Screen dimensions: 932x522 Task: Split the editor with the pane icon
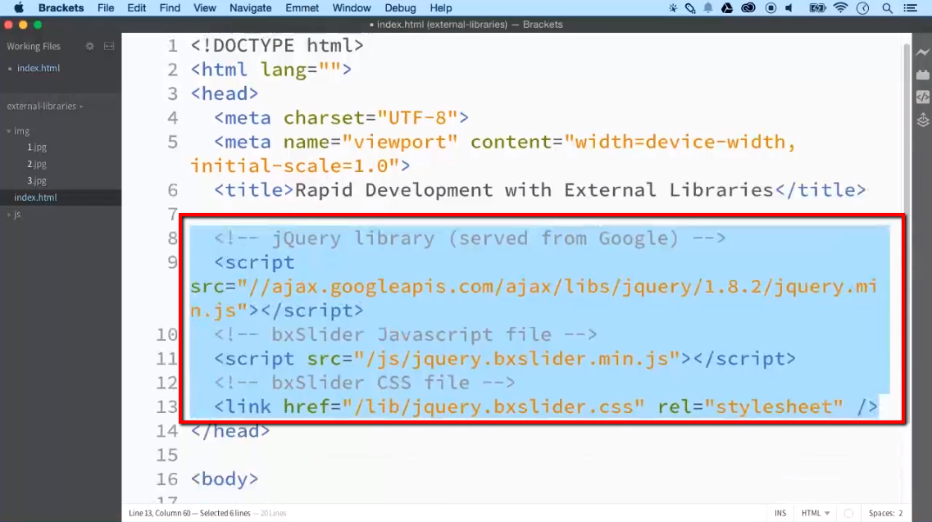(109, 47)
